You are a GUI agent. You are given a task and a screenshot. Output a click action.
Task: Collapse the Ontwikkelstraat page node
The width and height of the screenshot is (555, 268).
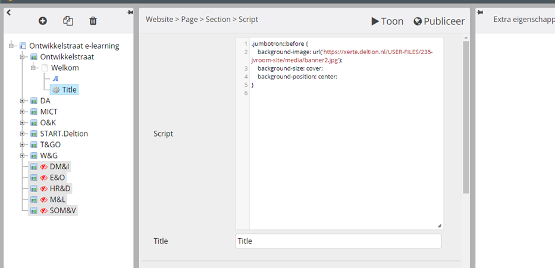[x=22, y=57]
